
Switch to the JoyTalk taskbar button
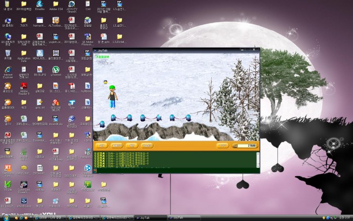pos(180,218)
